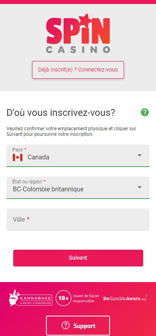Click the star on the Spin logo

[84, 19]
